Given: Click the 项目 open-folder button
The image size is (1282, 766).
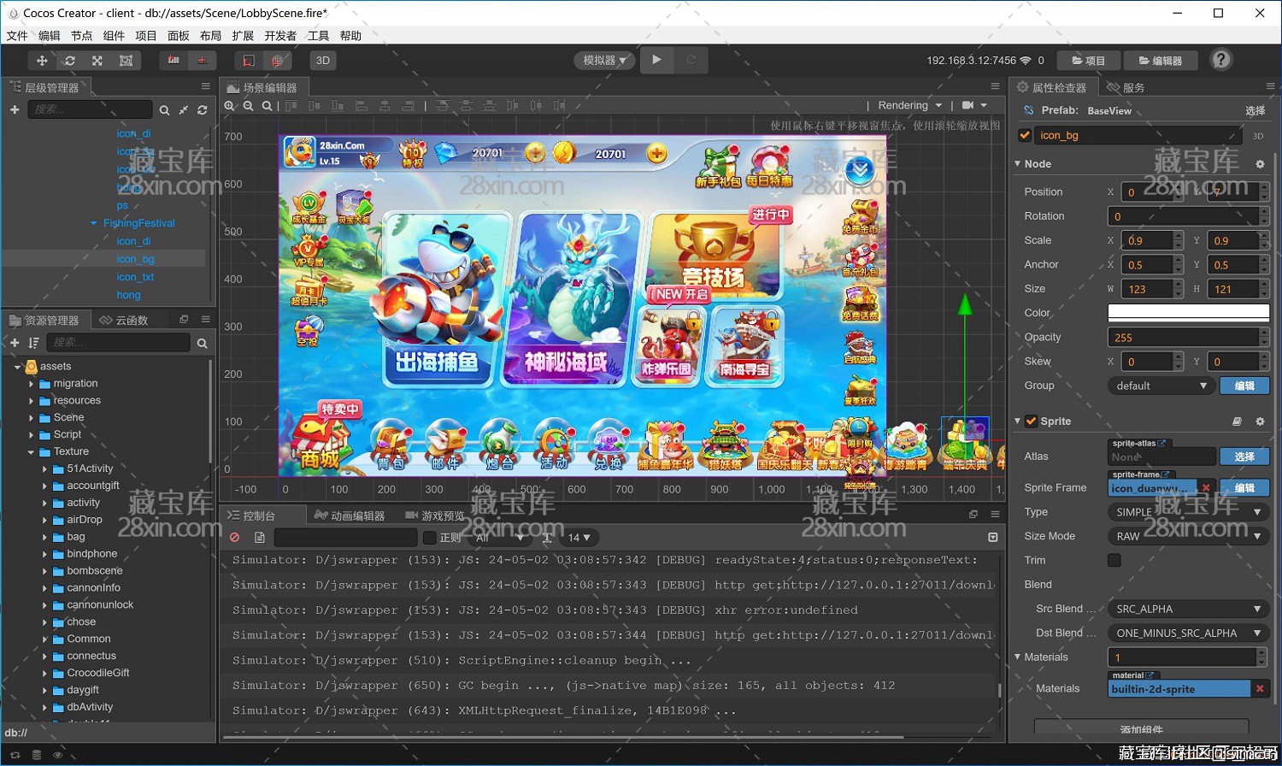Looking at the screenshot, I should (x=1088, y=61).
